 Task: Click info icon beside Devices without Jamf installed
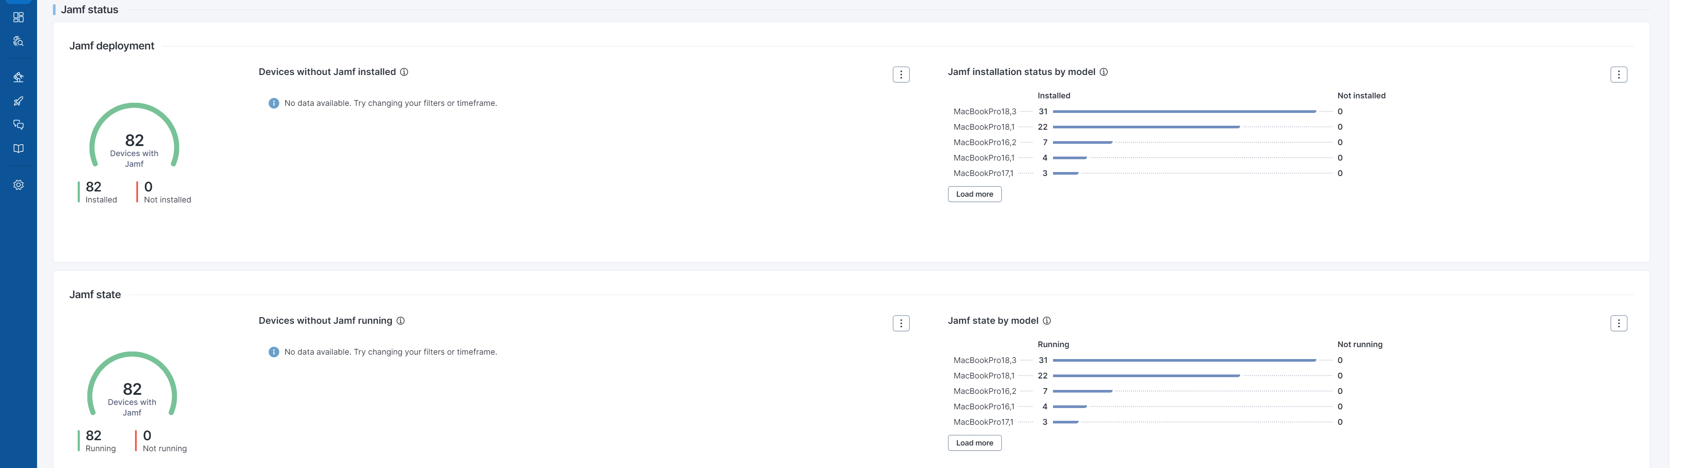pos(405,72)
